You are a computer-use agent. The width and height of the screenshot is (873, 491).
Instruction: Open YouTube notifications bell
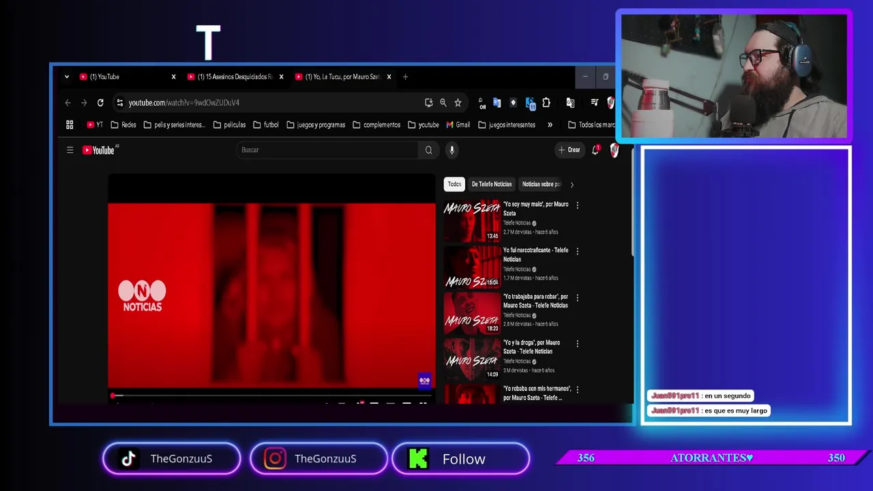click(595, 150)
